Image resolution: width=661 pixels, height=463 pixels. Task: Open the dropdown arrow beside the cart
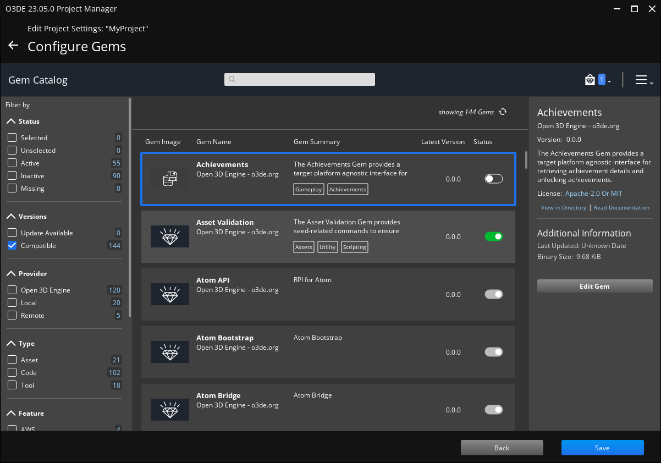pos(610,81)
